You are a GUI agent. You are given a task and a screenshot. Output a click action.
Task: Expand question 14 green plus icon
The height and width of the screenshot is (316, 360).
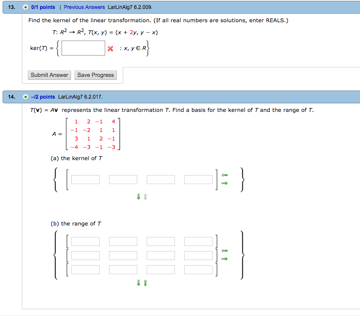point(25,97)
